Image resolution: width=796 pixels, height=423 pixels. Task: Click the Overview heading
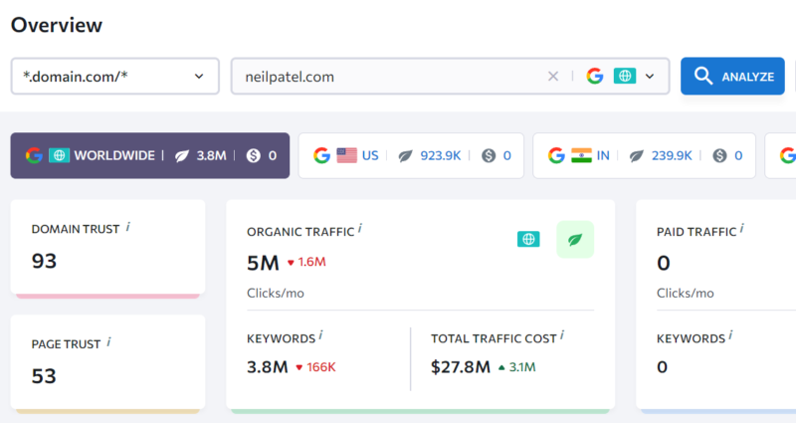tap(57, 25)
